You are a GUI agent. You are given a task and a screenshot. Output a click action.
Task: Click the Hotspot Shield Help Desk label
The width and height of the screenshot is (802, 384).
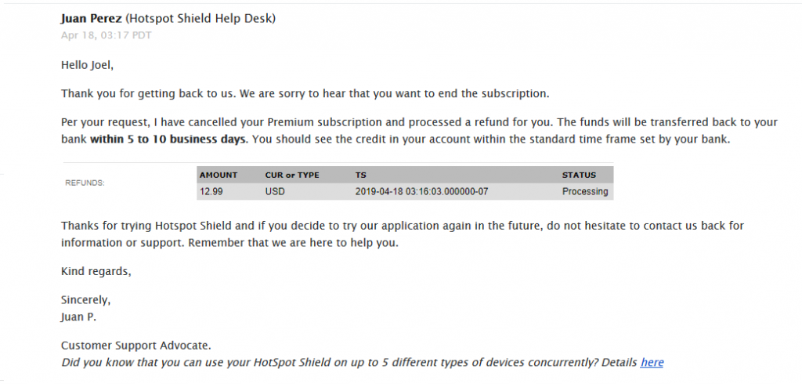tap(200, 19)
